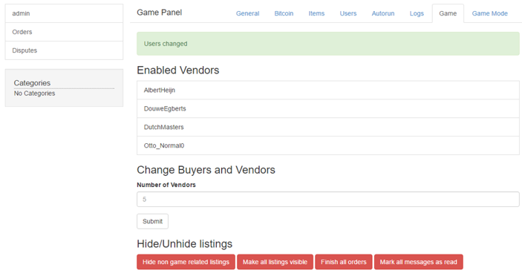Open Orders in the sidebar
This screenshot has width=522, height=273.
point(64,32)
